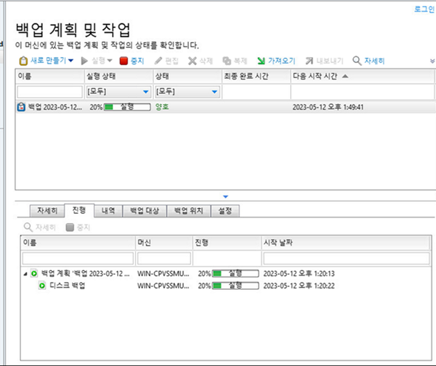Collapse the 백업 계획 tree node
The height and width of the screenshot is (366, 436).
[25, 274]
